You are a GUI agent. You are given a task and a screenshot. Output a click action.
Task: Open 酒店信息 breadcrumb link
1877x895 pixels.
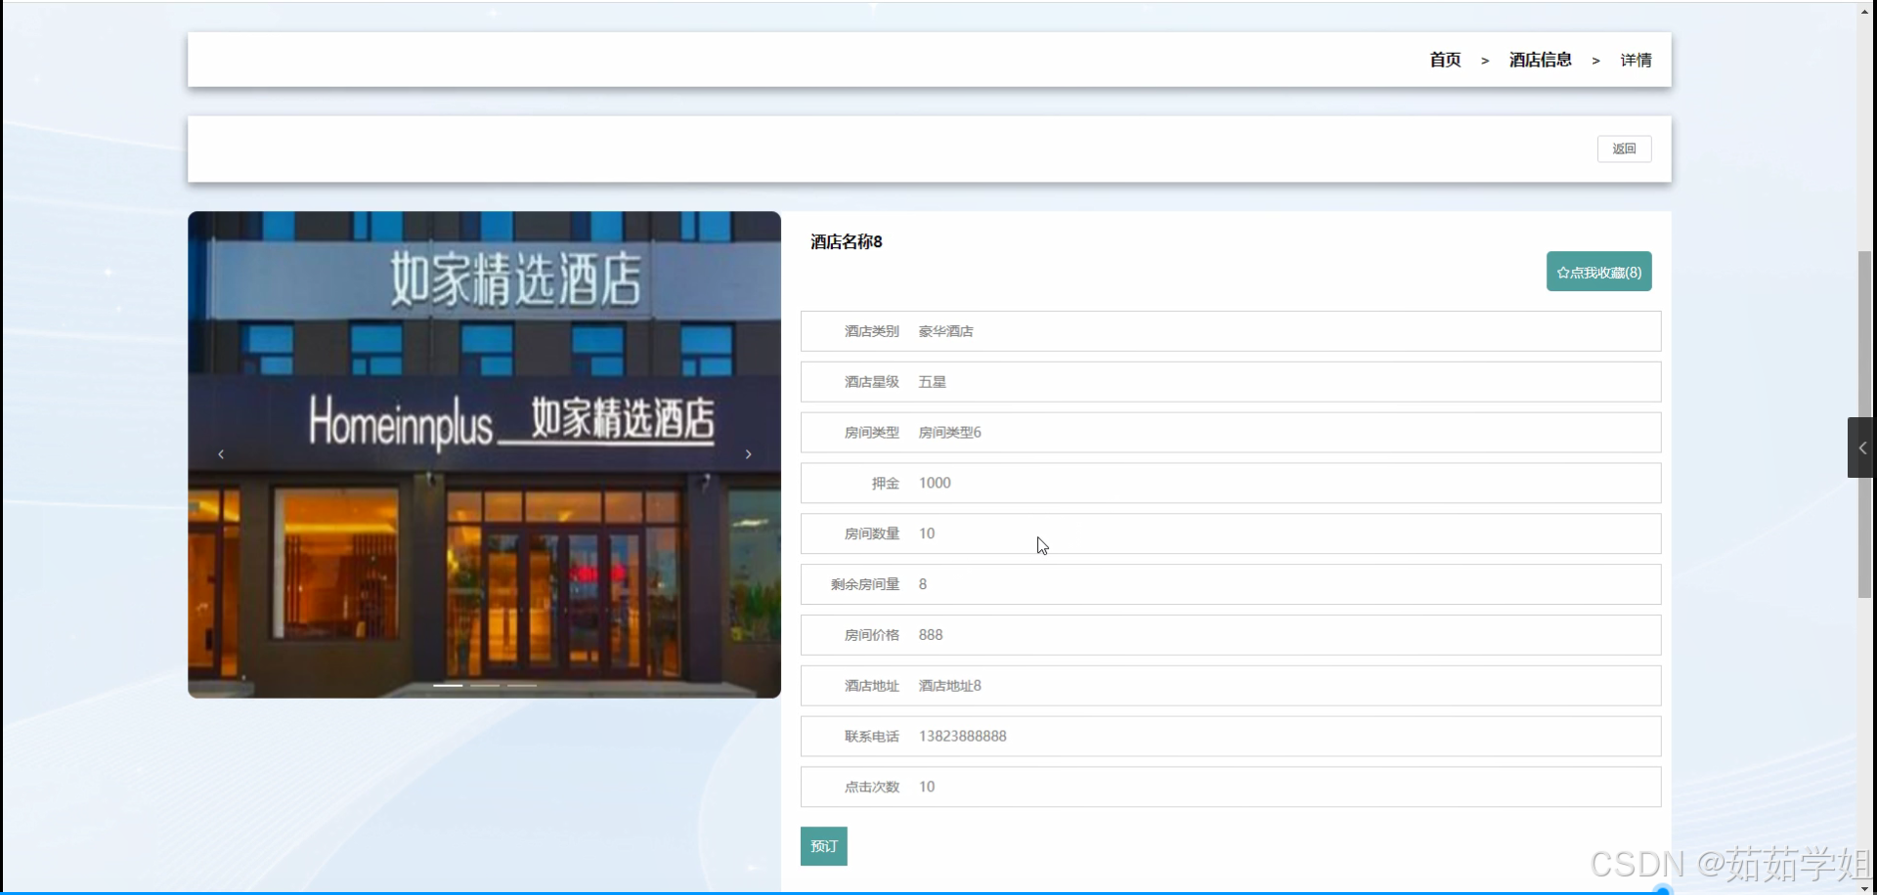[x=1541, y=60]
